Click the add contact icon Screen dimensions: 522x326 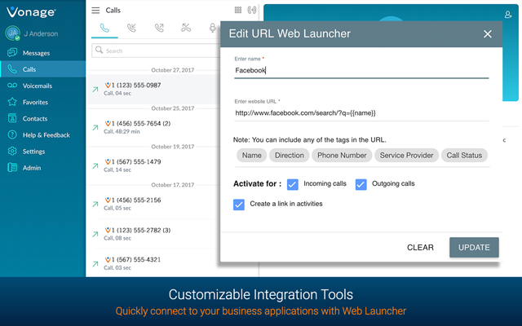point(508,15)
